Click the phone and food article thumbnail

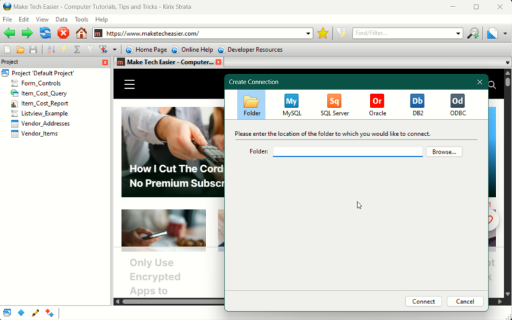pos(164,230)
